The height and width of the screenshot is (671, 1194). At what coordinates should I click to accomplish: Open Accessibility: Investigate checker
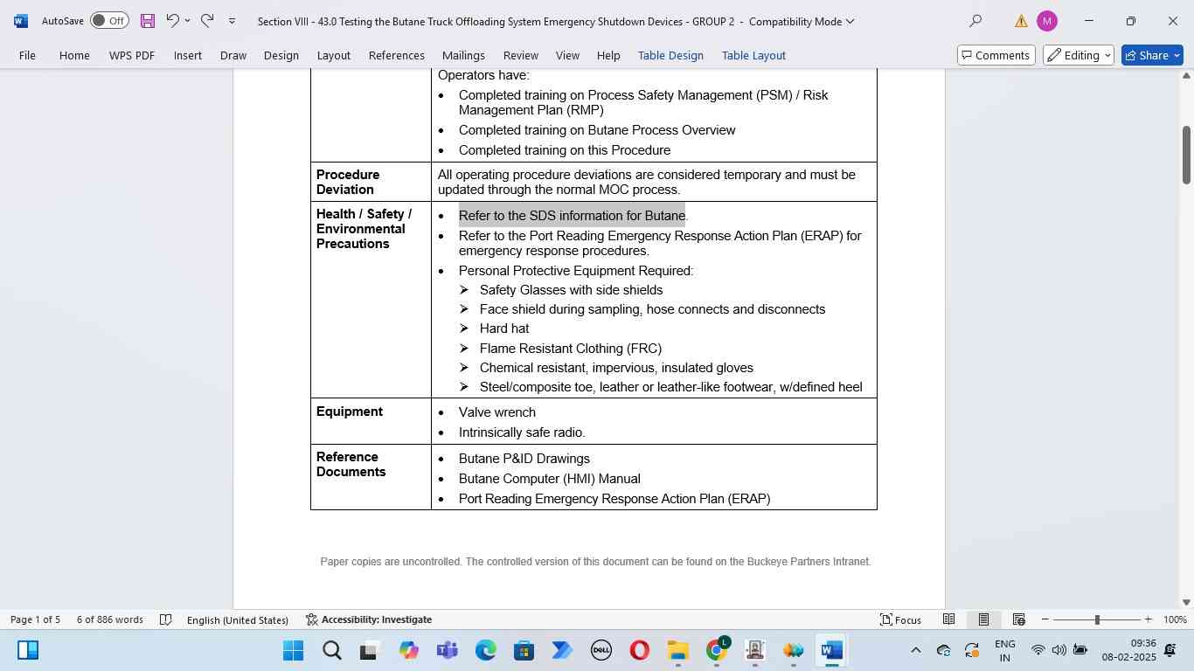pyautogui.click(x=369, y=619)
